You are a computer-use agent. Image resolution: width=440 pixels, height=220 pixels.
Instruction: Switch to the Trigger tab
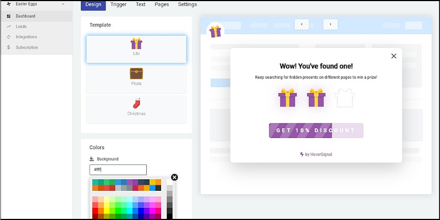click(x=118, y=4)
